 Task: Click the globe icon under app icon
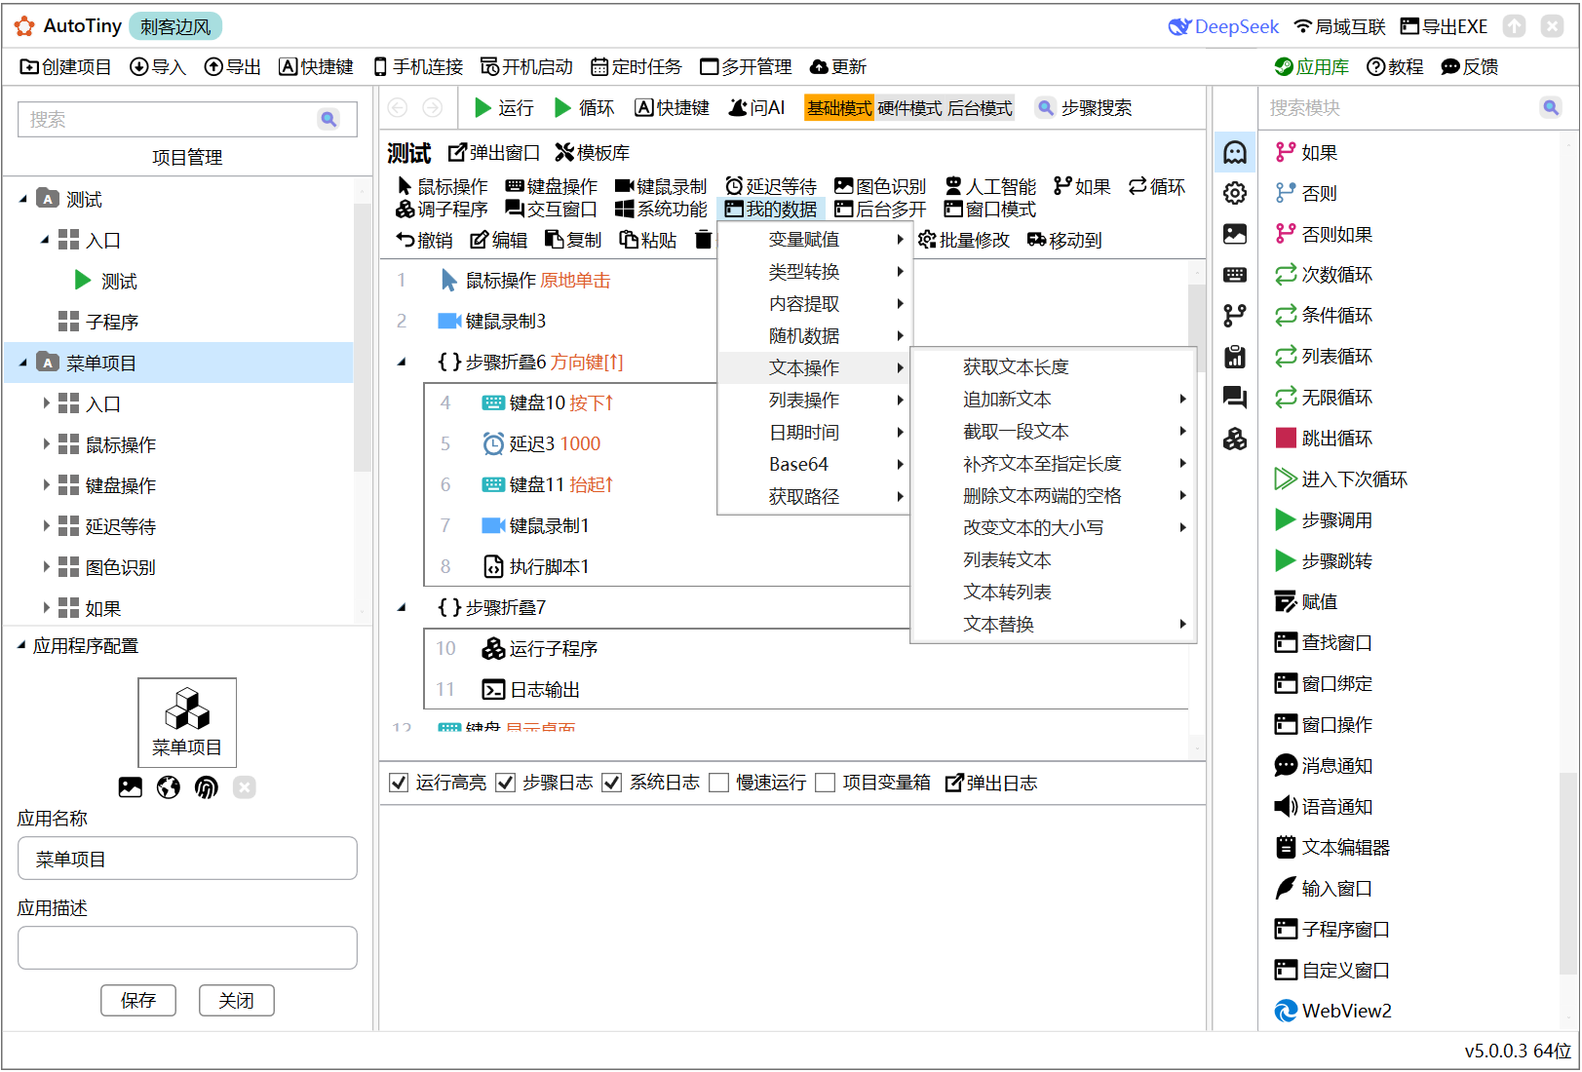(x=169, y=787)
